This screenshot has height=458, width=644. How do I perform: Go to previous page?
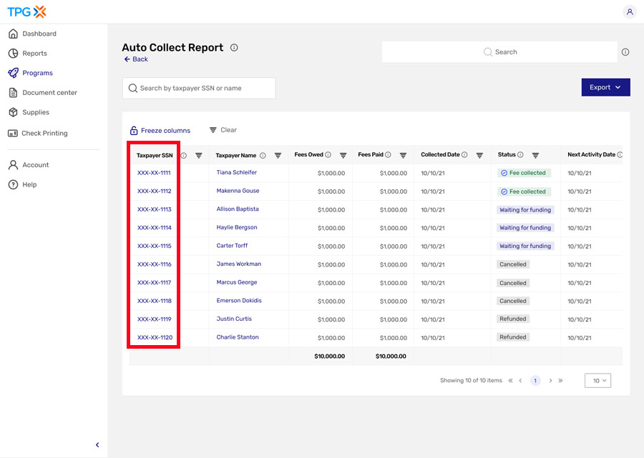point(520,381)
